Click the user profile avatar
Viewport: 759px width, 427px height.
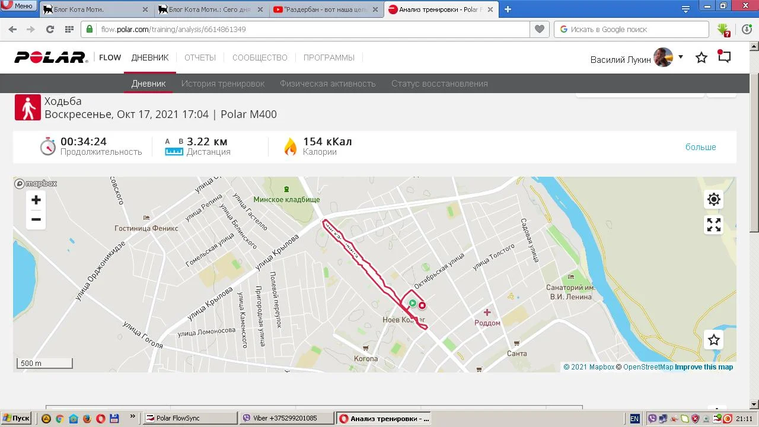(x=663, y=58)
